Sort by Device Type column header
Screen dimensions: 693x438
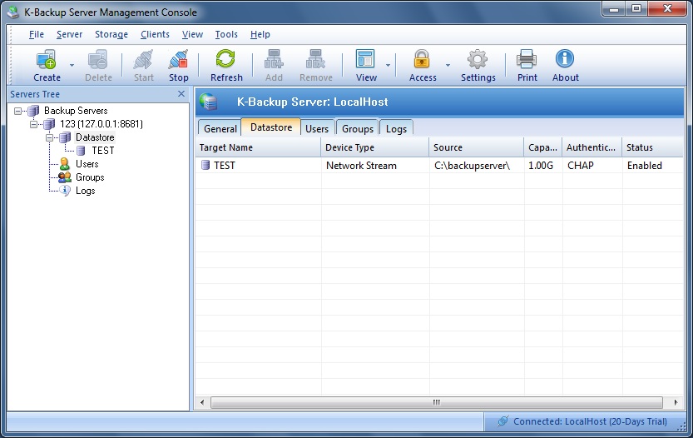pos(374,147)
